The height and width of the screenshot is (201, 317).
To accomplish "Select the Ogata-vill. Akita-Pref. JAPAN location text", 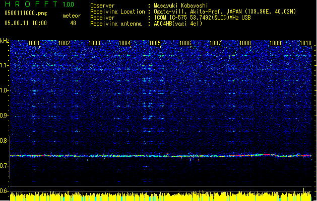I will (x=225, y=12).
